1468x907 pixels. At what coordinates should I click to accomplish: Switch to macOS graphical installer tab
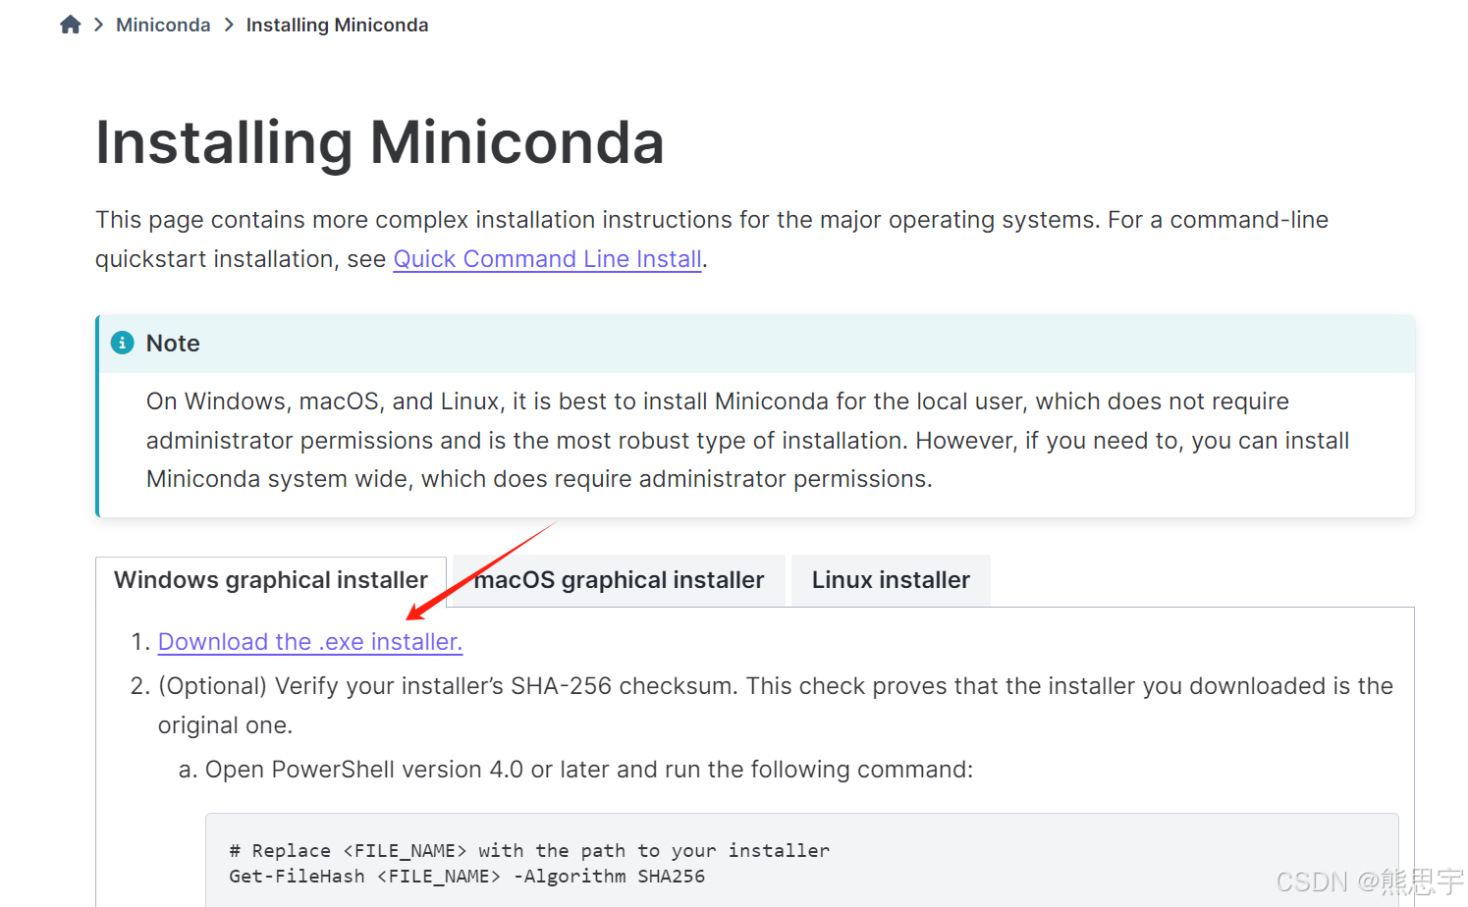(x=619, y=580)
